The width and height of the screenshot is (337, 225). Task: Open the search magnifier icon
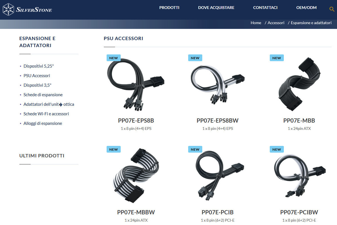[x=332, y=9]
